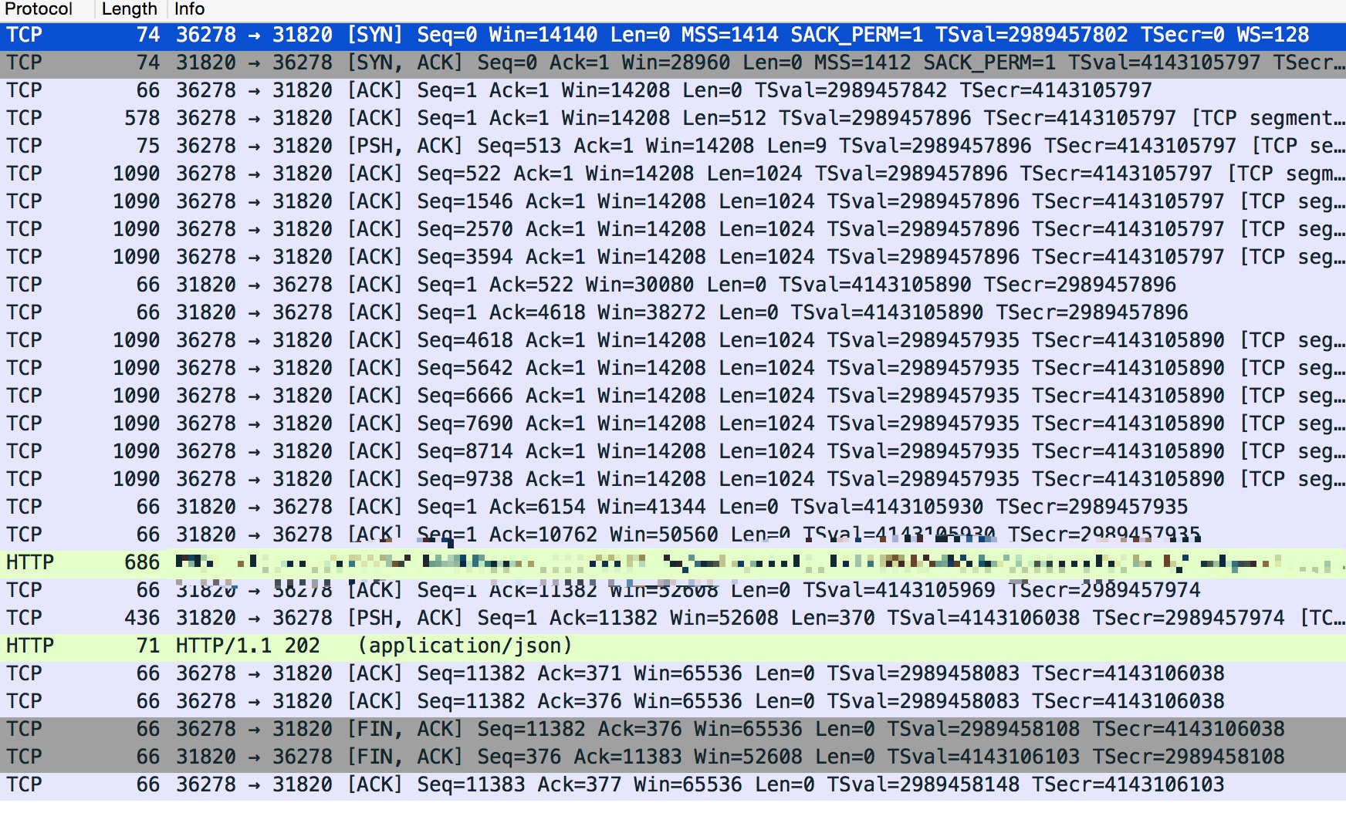This screenshot has width=1346, height=813.
Task: Sort packets by the Length column
Action: click(x=128, y=9)
